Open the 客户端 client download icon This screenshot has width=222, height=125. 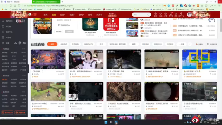pos(171,14)
